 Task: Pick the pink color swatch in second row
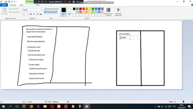pyautogui.click(x=84, y=12)
